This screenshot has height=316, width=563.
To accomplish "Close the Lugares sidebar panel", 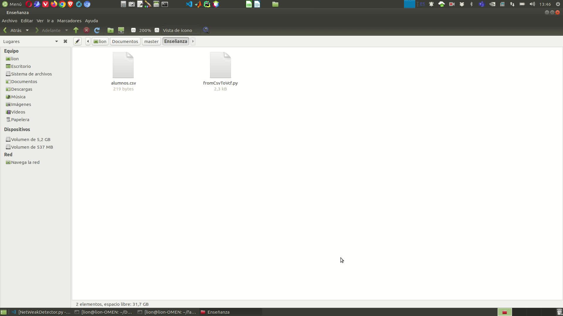I will coord(65,41).
